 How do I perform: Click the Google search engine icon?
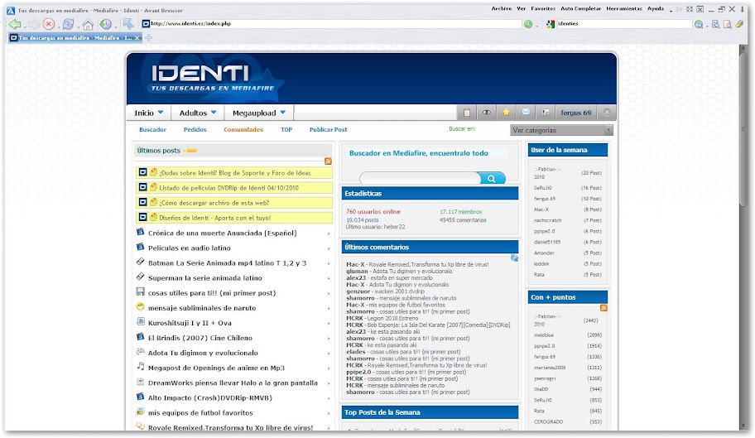point(551,23)
